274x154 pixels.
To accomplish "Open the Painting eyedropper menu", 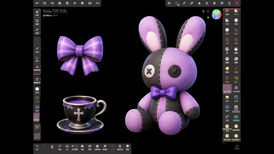I will coord(192,3).
